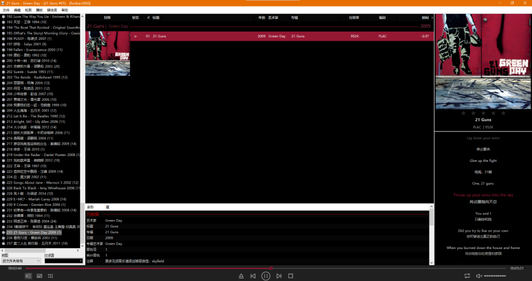Click the large 21 Guns album art
Screen dimensions: 532x281
coord(483,62)
